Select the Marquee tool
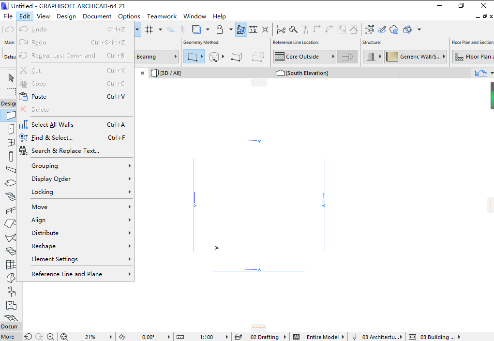The width and height of the screenshot is (494, 341). pos(11,91)
